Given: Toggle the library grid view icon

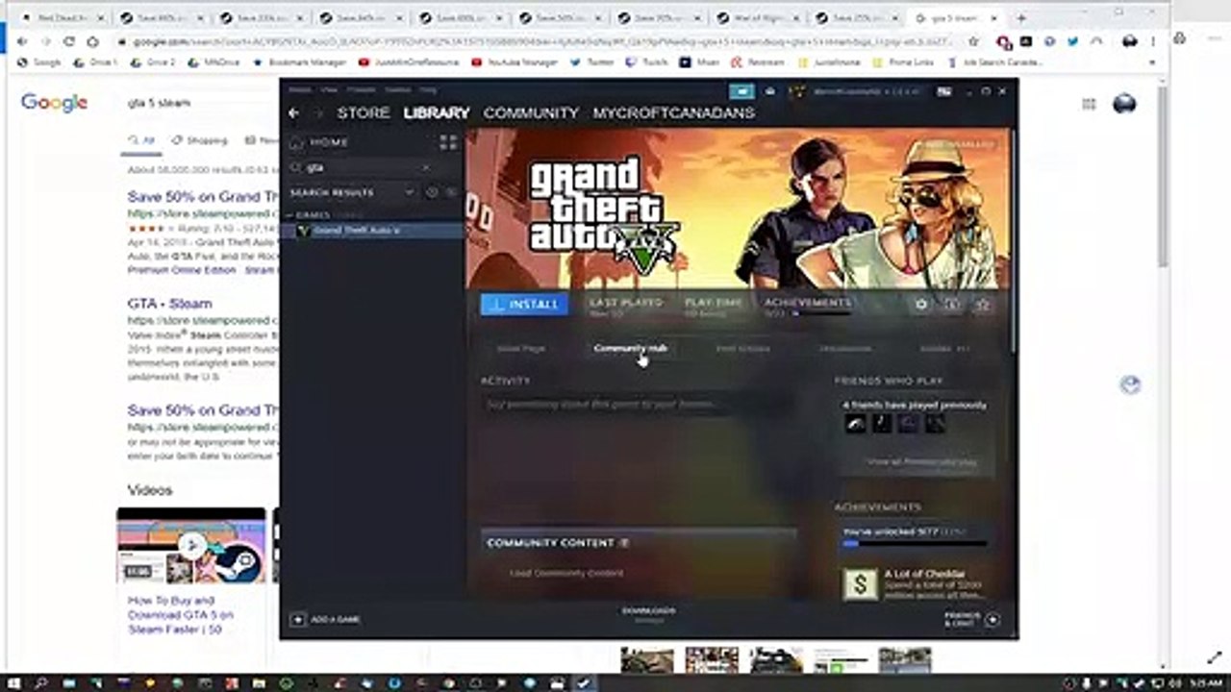Looking at the screenshot, I should (448, 142).
